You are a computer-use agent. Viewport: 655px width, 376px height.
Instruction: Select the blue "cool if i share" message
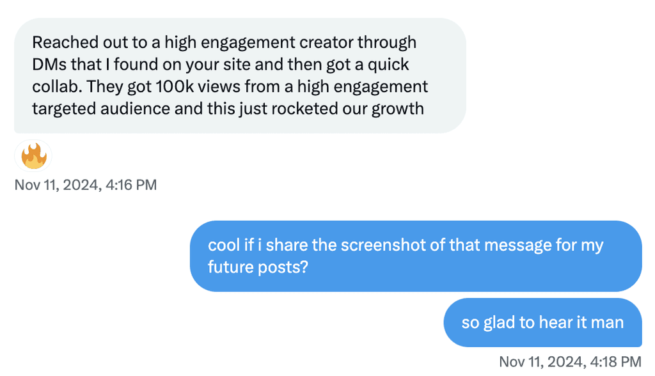(416, 256)
